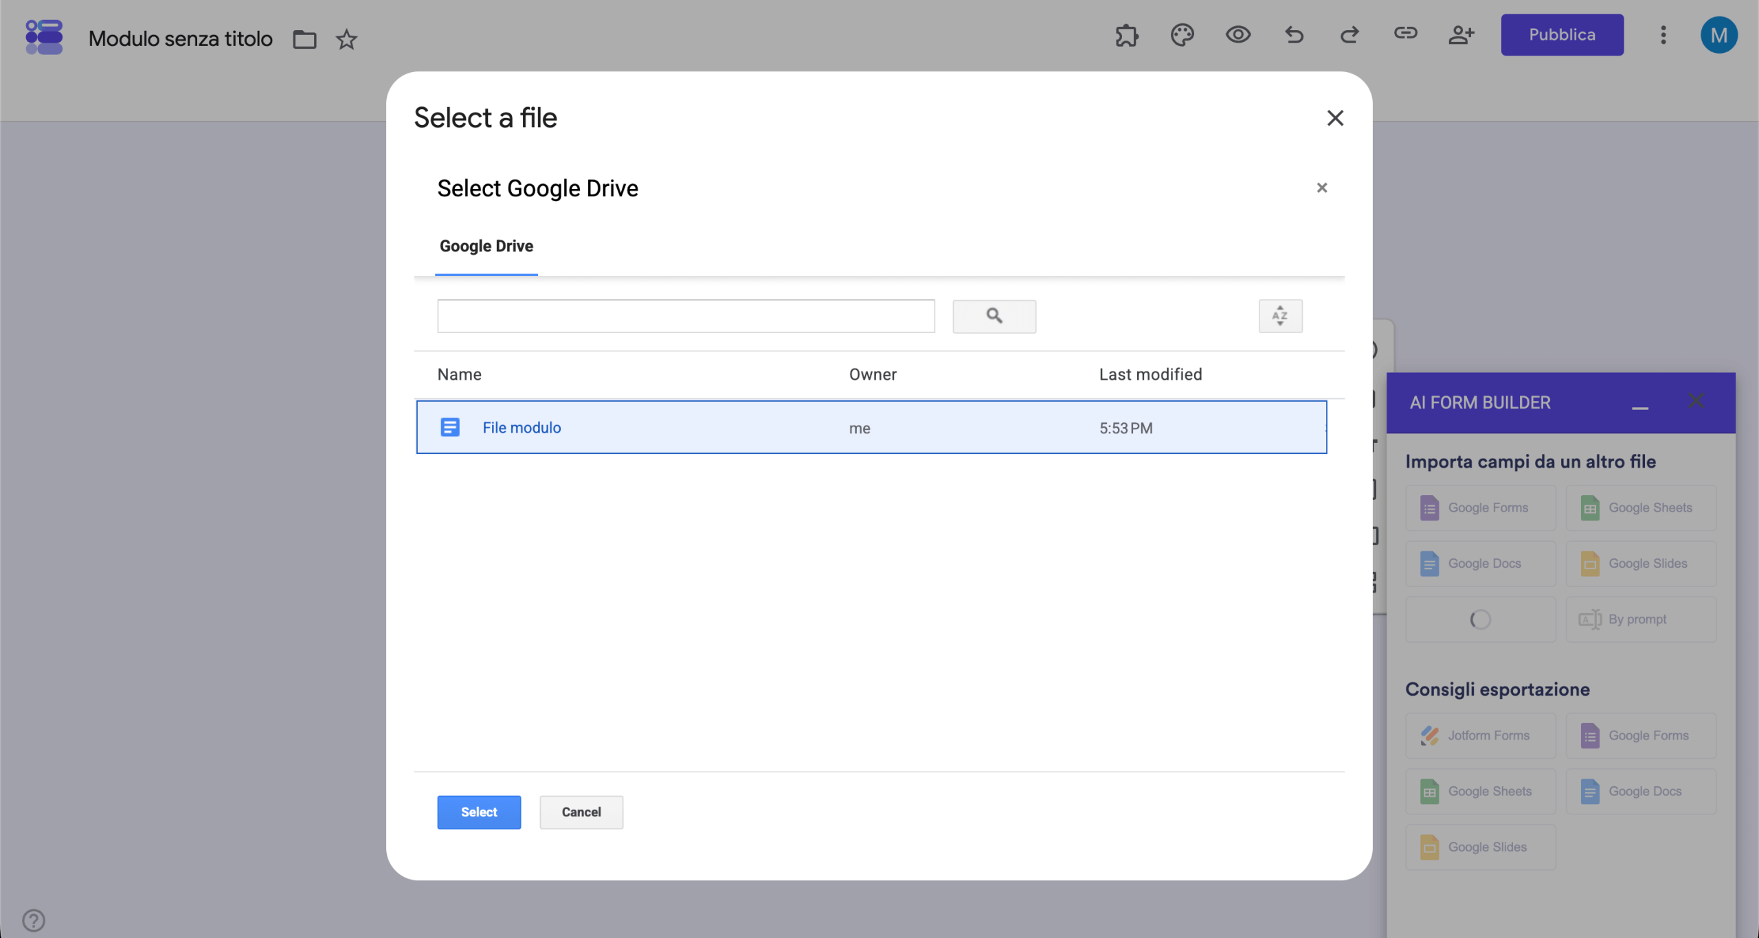Click the magnifier search button
The image size is (1759, 938).
pos(994,316)
